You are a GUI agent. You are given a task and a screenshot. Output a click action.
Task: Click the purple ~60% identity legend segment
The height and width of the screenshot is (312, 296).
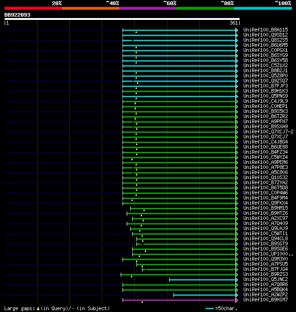[x=148, y=8]
